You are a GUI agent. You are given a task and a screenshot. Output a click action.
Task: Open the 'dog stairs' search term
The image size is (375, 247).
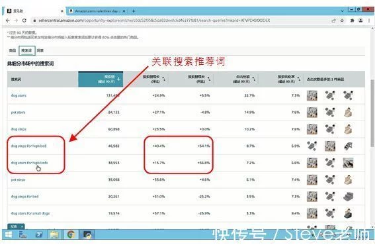pyautogui.click(x=19, y=95)
